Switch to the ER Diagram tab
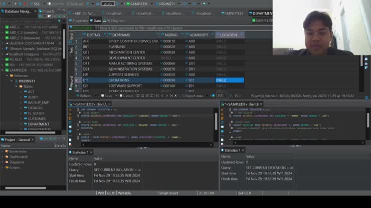The image size is (371, 208). [x=114, y=20]
